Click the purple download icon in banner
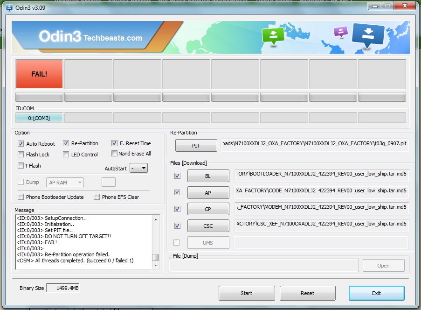 340,32
